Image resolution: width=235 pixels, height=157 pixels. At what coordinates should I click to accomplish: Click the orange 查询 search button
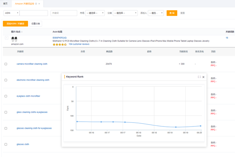[x=172, y=13]
